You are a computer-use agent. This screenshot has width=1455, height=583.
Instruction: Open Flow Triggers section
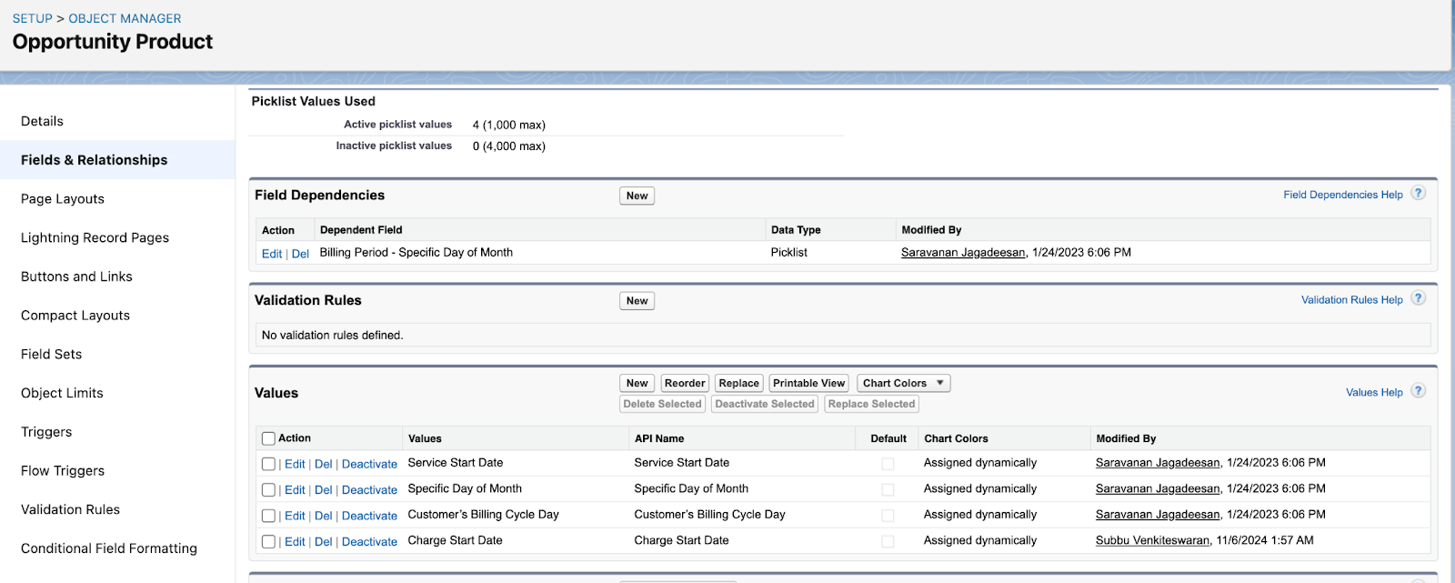(x=63, y=471)
